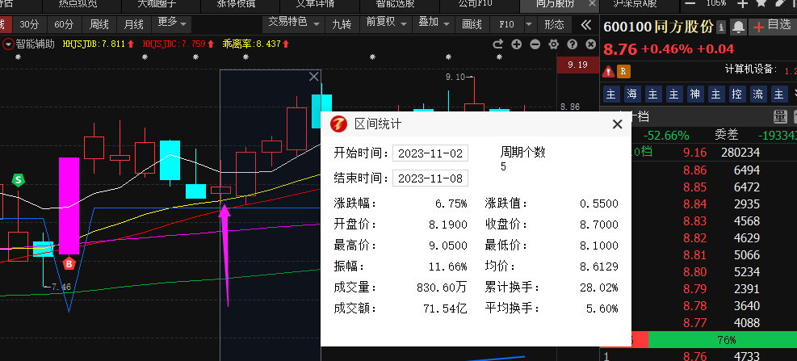Switch to the 智能选股 tab
The width and height of the screenshot is (797, 361).
pyautogui.click(x=395, y=4)
